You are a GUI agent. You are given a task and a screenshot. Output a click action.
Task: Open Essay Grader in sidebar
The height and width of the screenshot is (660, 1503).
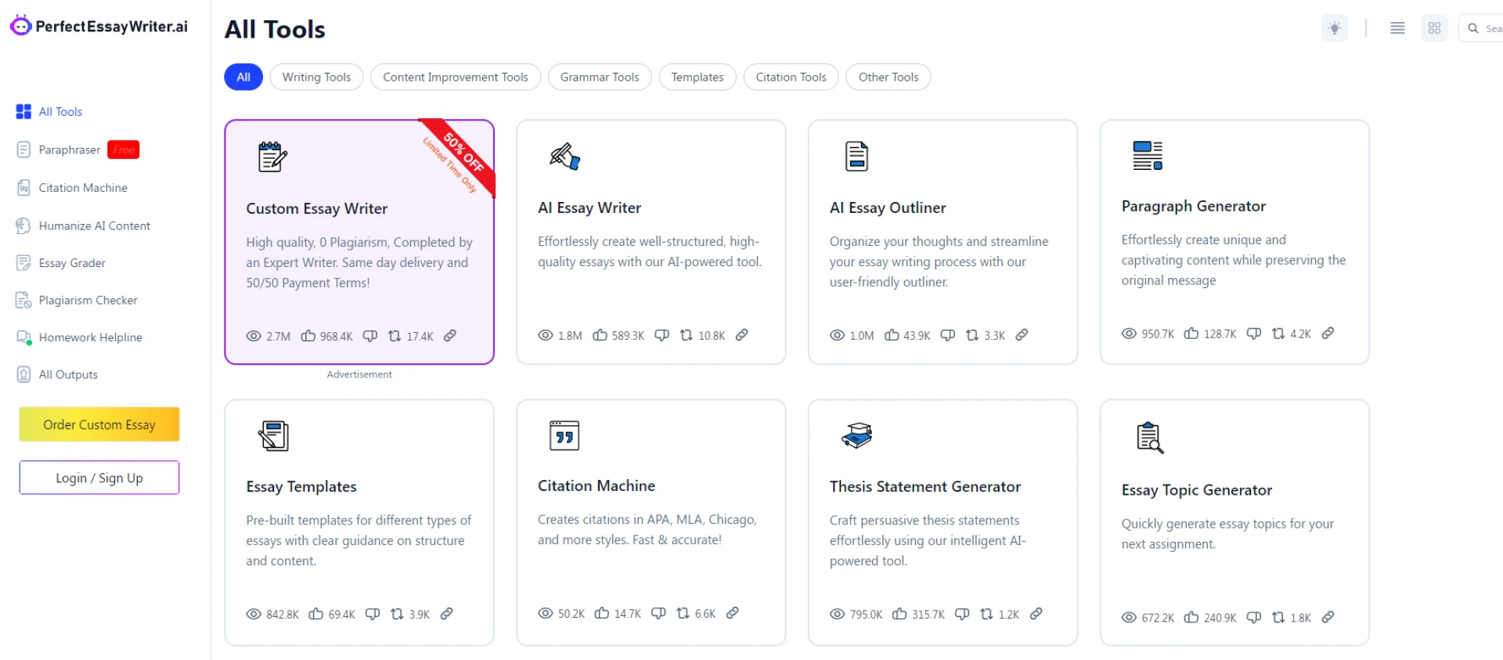coord(60,263)
